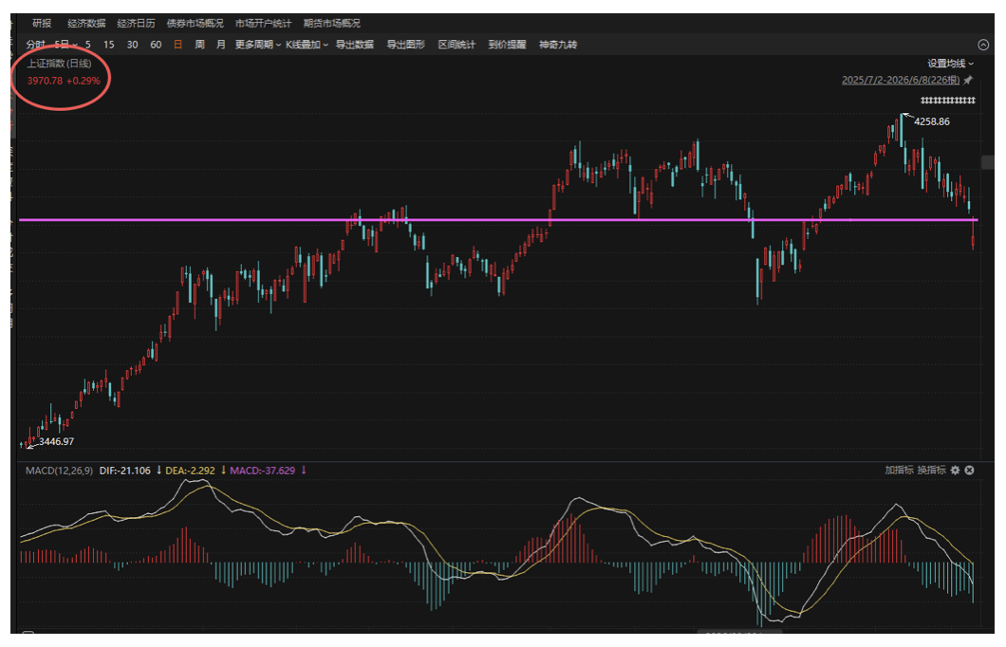
Task: Click the DEA:-2.292 value
Action: click(x=191, y=471)
